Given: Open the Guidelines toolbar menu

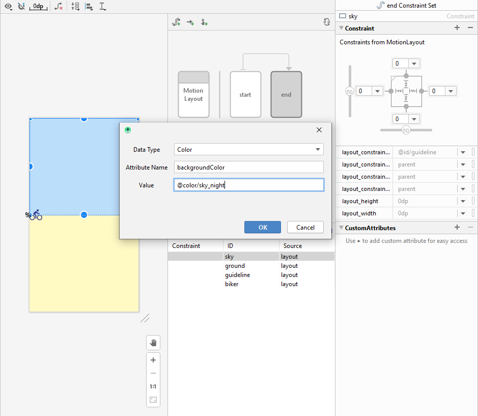Looking at the screenshot, I should [103, 7].
